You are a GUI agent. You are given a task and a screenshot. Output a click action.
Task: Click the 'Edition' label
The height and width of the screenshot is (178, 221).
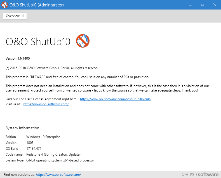[x=11, y=137]
